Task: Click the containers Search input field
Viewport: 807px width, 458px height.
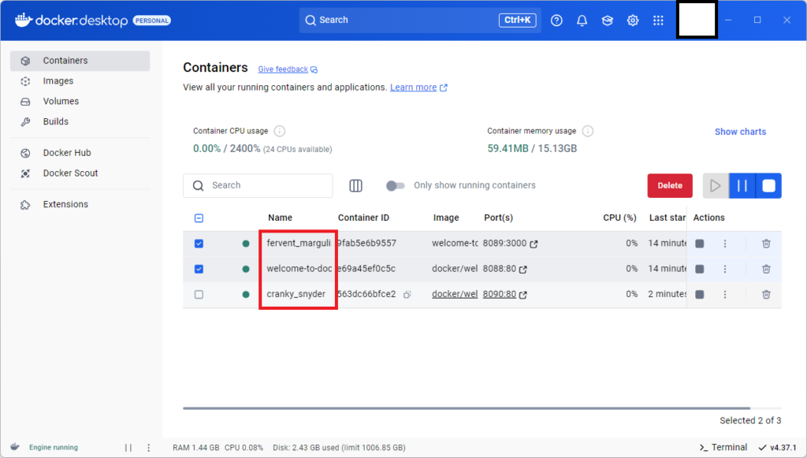Action: pos(258,185)
